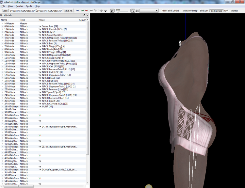
Task: Expand the NiHeader row
Action: [x=2, y=23]
